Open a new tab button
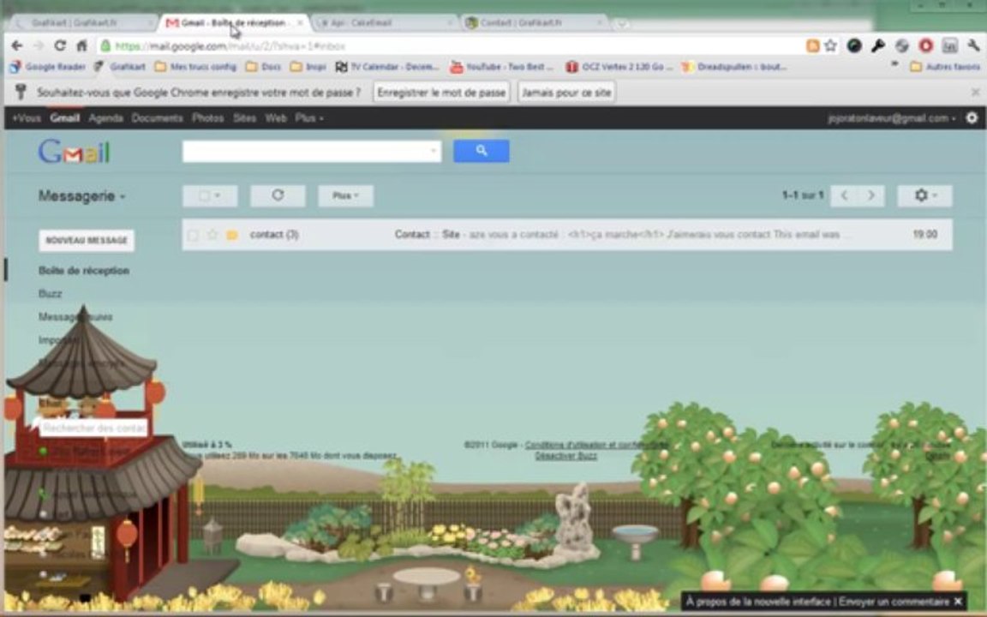 [621, 23]
